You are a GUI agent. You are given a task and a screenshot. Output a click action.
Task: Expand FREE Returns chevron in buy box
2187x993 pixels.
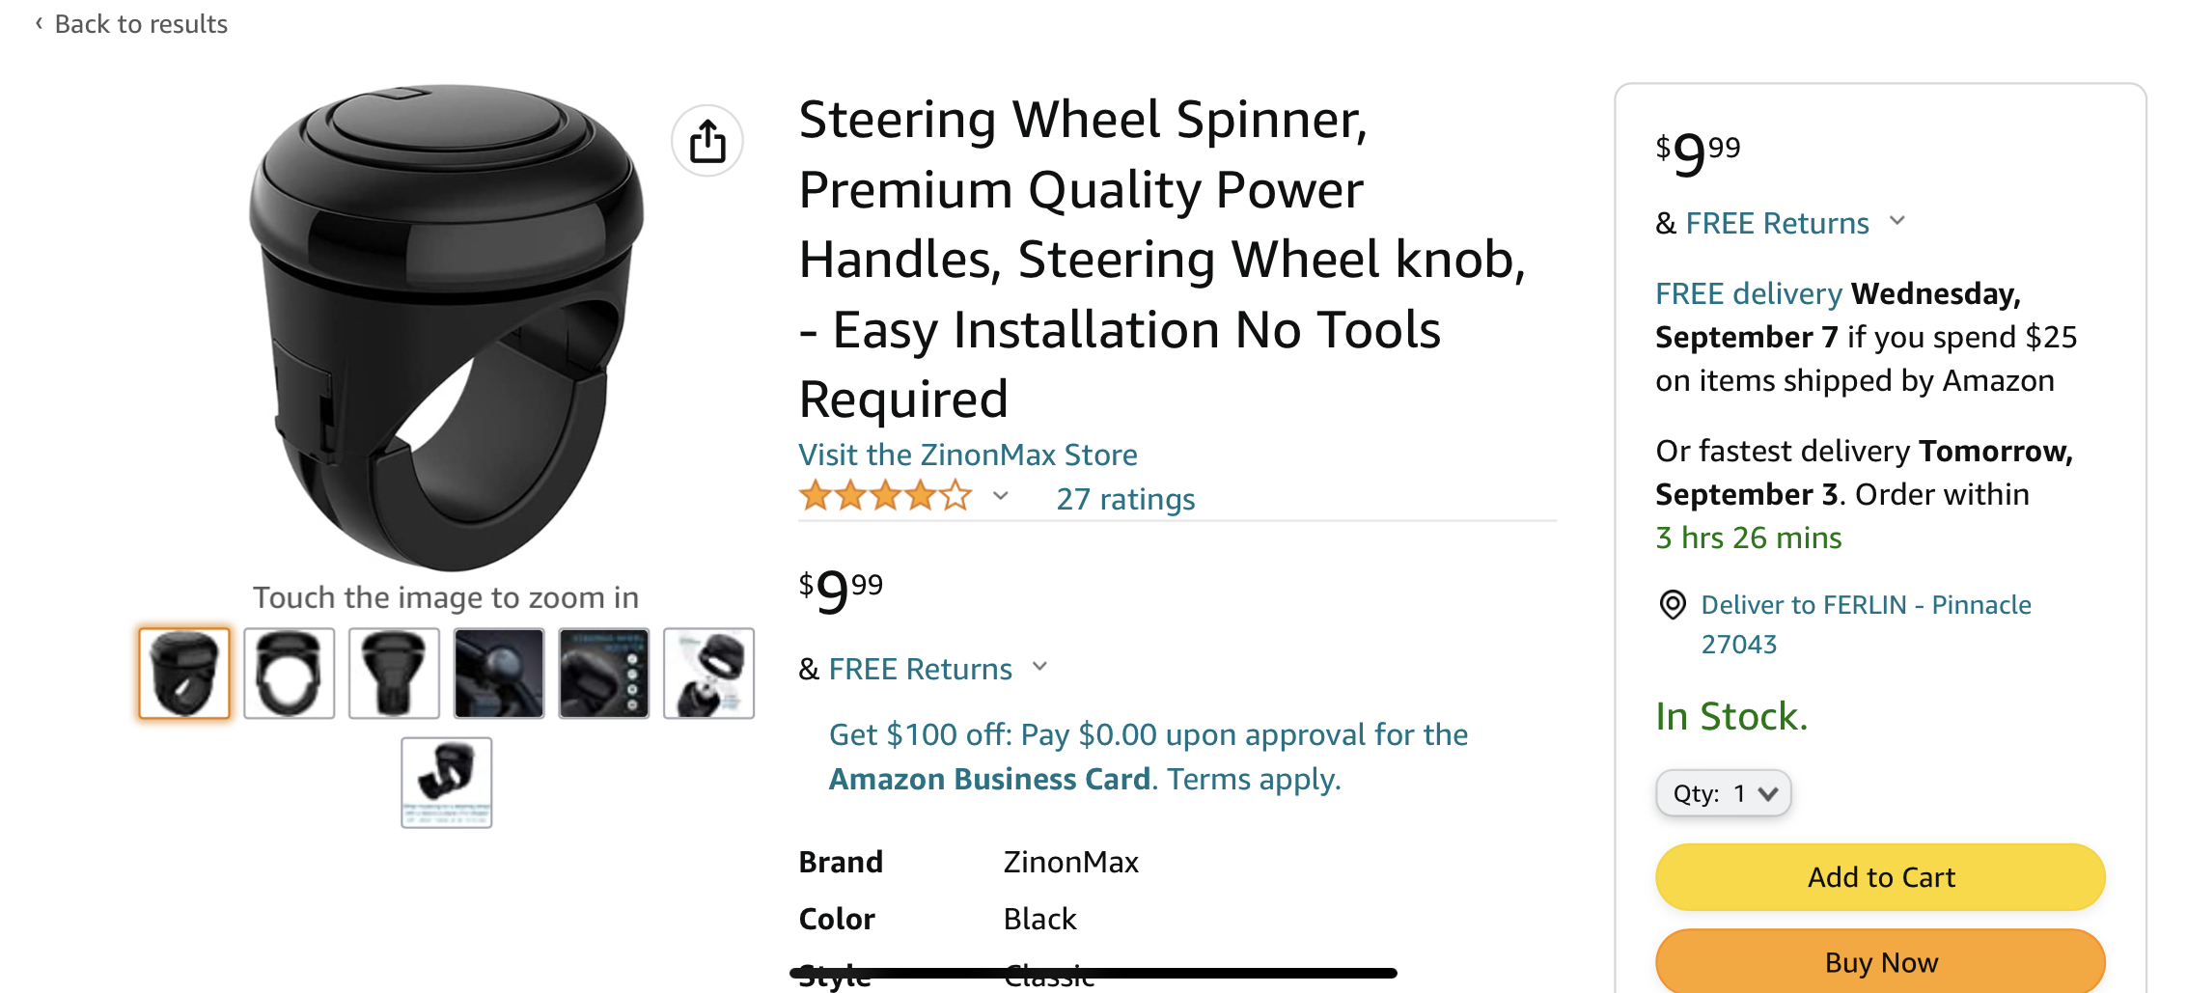click(1897, 221)
